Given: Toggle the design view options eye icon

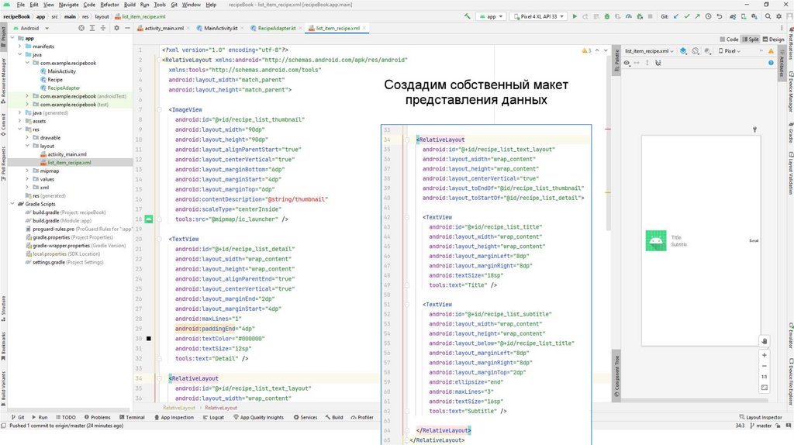Looking at the screenshot, I should 627,63.
